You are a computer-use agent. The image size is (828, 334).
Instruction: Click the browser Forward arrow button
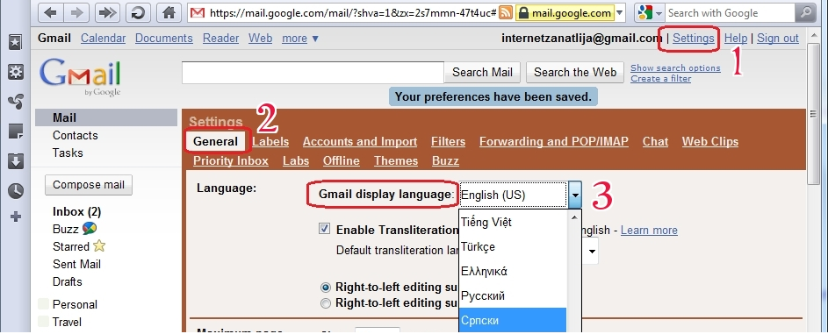click(77, 12)
